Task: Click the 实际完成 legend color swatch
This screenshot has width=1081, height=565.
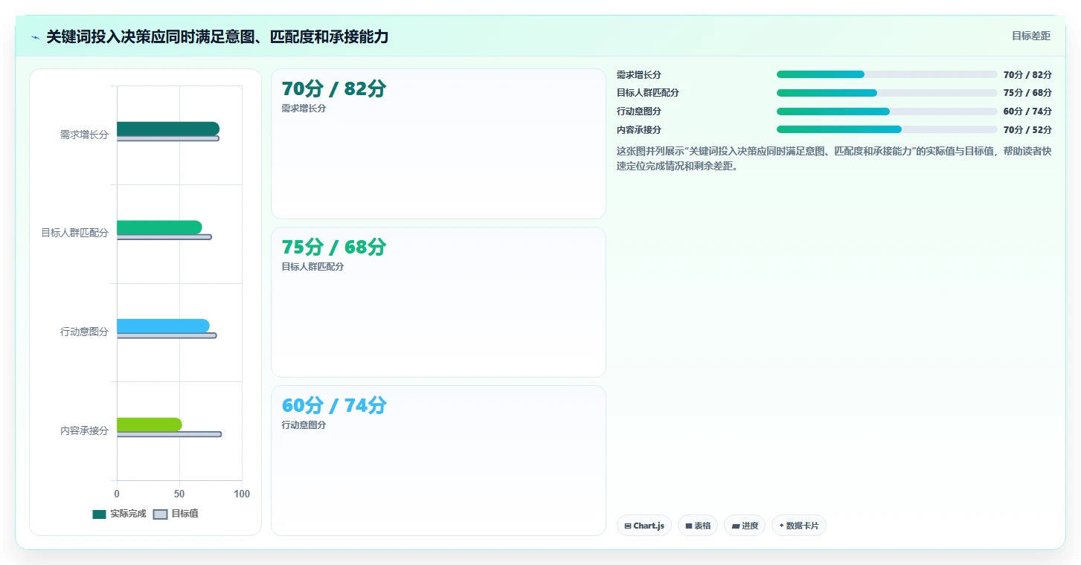Action: click(x=99, y=514)
